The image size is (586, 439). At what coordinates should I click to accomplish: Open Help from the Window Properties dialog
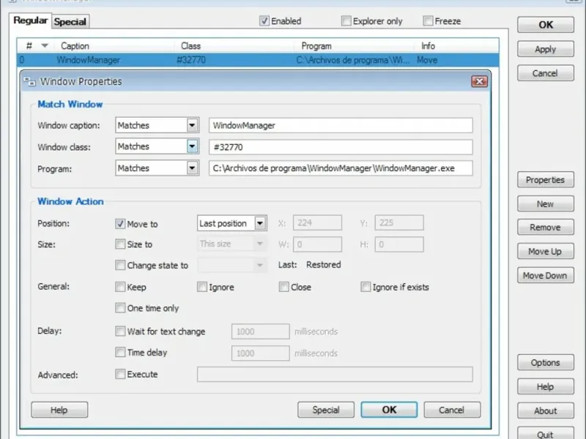59,410
